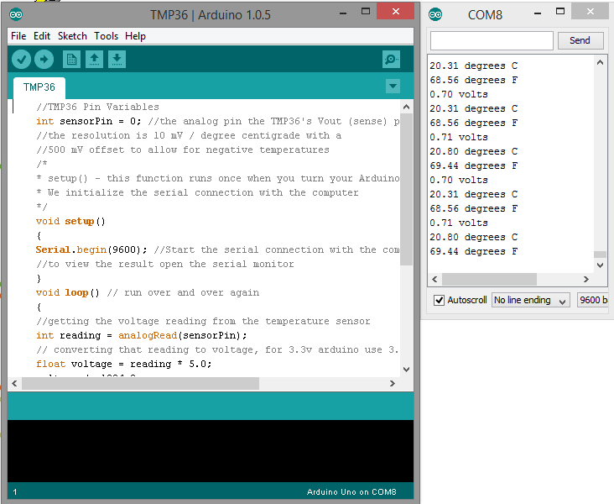614x504 pixels.
Task: Save the sketch using the down-arrow icon
Action: coord(117,60)
